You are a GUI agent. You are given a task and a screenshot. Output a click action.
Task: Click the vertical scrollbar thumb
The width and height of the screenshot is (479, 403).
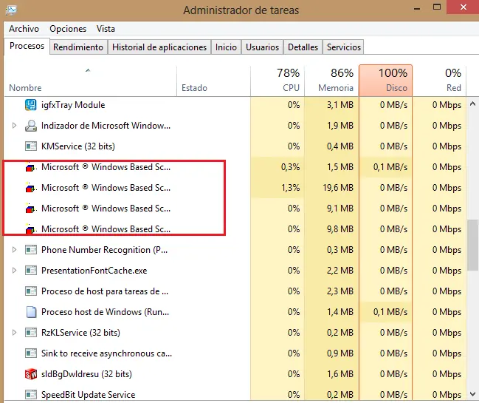[472, 245]
